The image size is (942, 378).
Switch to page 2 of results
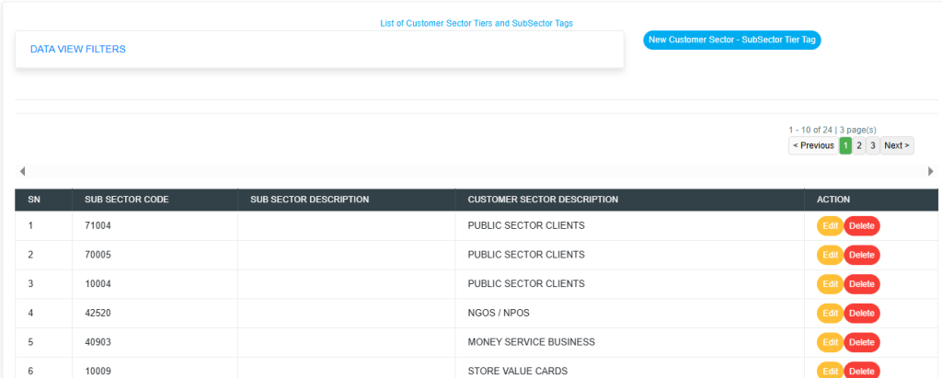859,145
